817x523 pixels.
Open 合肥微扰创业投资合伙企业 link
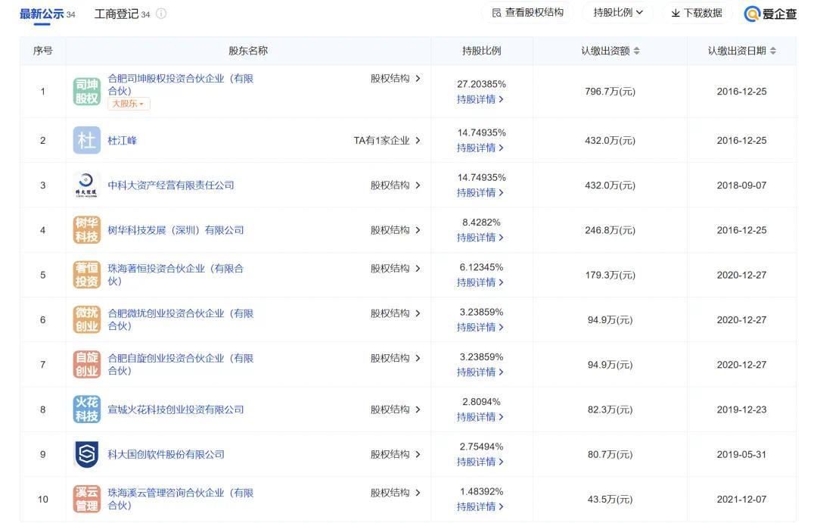point(180,319)
